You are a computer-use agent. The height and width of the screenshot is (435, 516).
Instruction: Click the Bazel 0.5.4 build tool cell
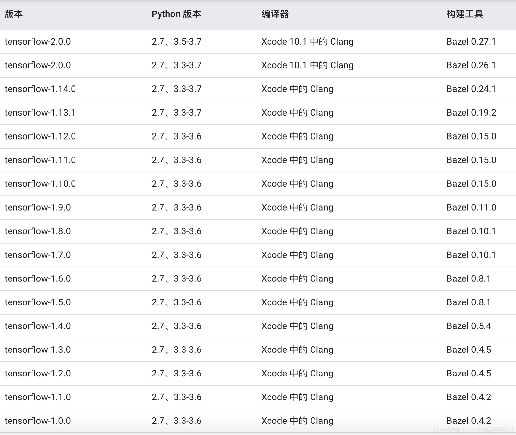pyautogui.click(x=469, y=326)
